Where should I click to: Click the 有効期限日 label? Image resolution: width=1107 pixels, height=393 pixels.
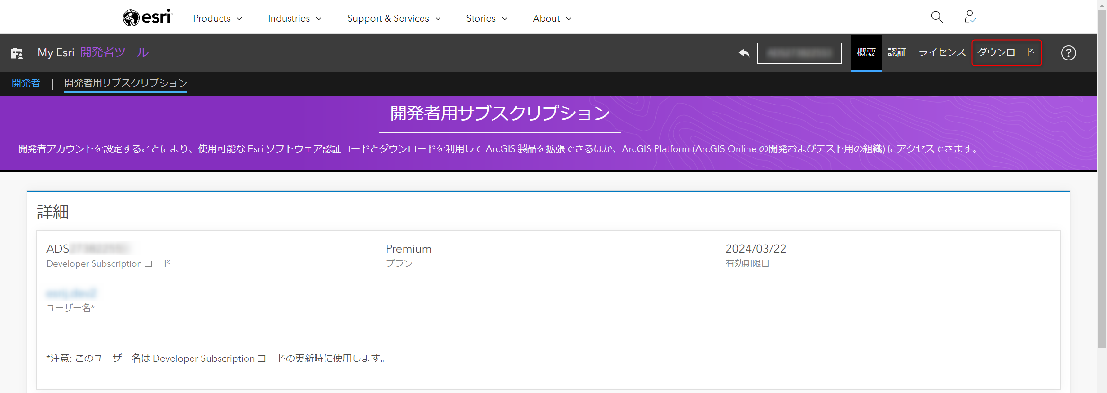coord(747,263)
